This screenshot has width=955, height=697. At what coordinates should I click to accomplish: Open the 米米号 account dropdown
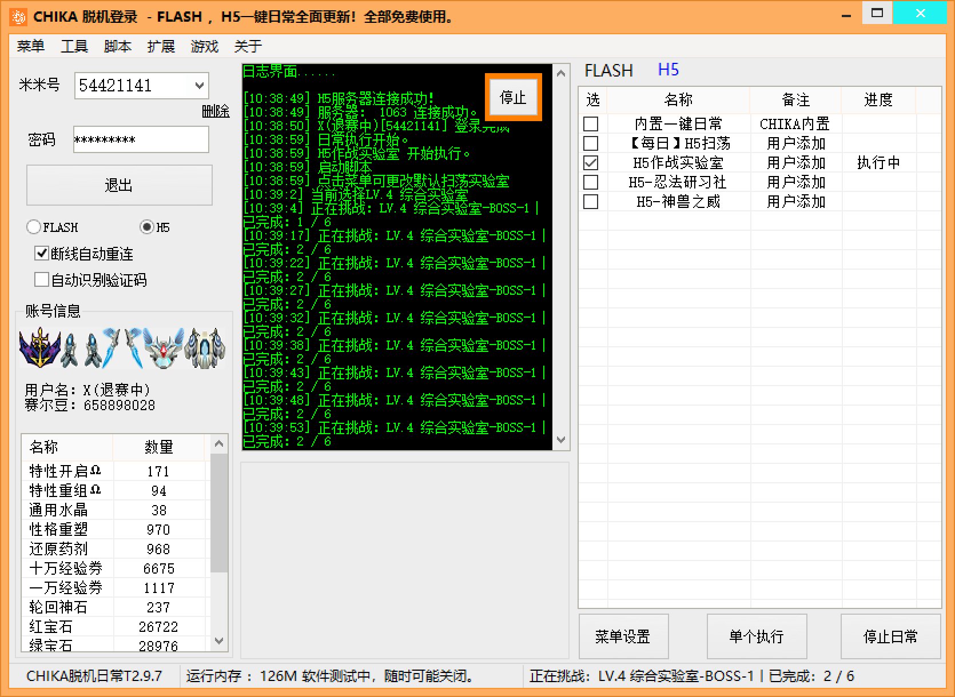coord(199,86)
